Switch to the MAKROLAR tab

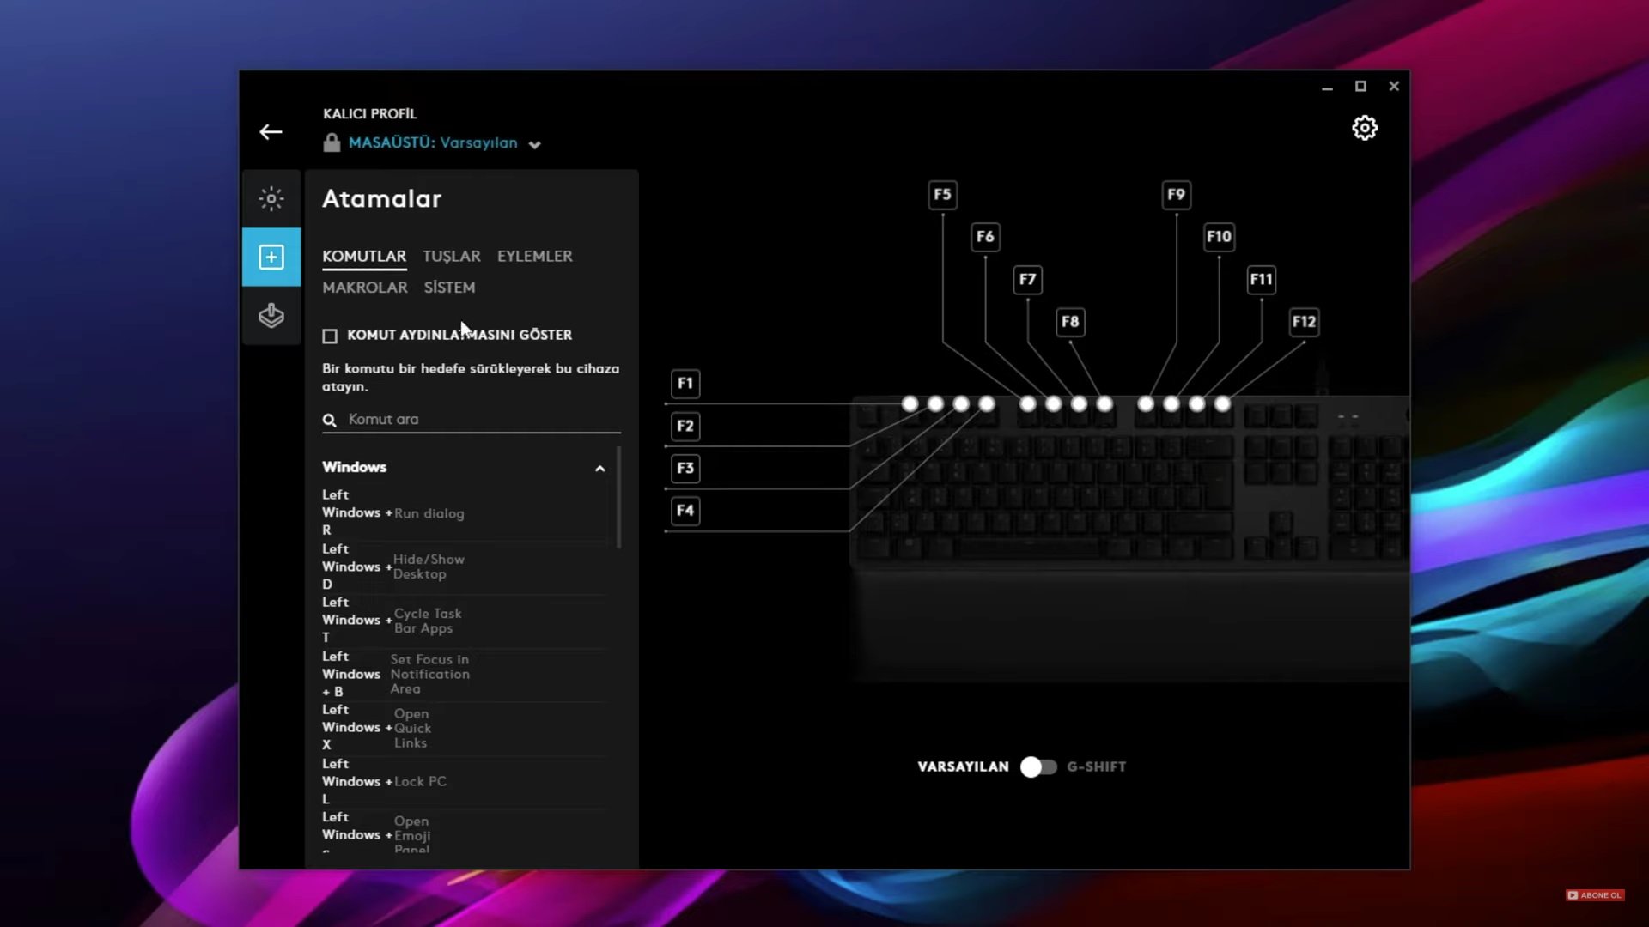point(365,288)
